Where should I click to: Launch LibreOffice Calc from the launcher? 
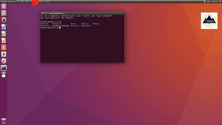tap(4, 34)
